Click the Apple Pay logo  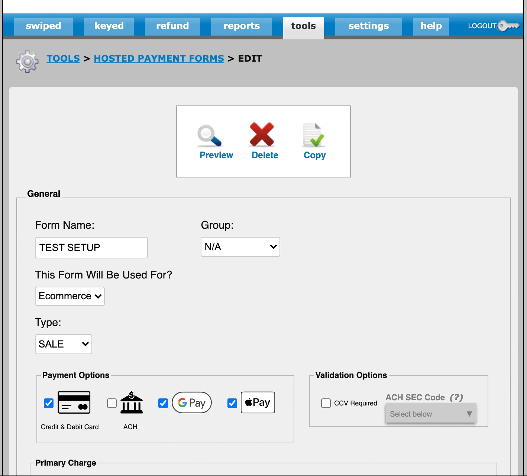pyautogui.click(x=258, y=402)
